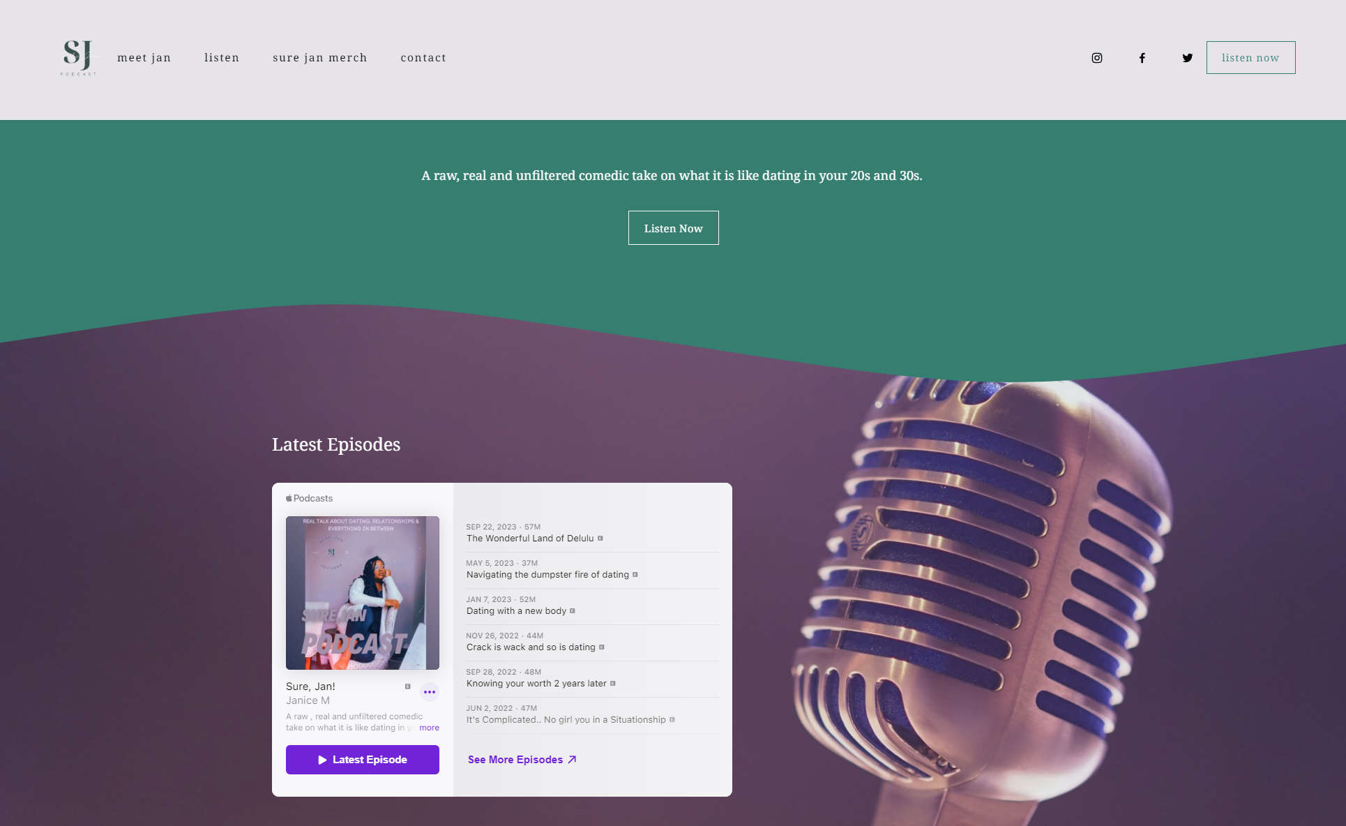Viewport: 1346px width, 826px height.
Task: Click the See More Episodes arrow icon
Action: (573, 760)
